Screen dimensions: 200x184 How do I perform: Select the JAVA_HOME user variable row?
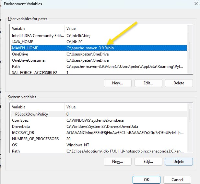(x=99, y=42)
